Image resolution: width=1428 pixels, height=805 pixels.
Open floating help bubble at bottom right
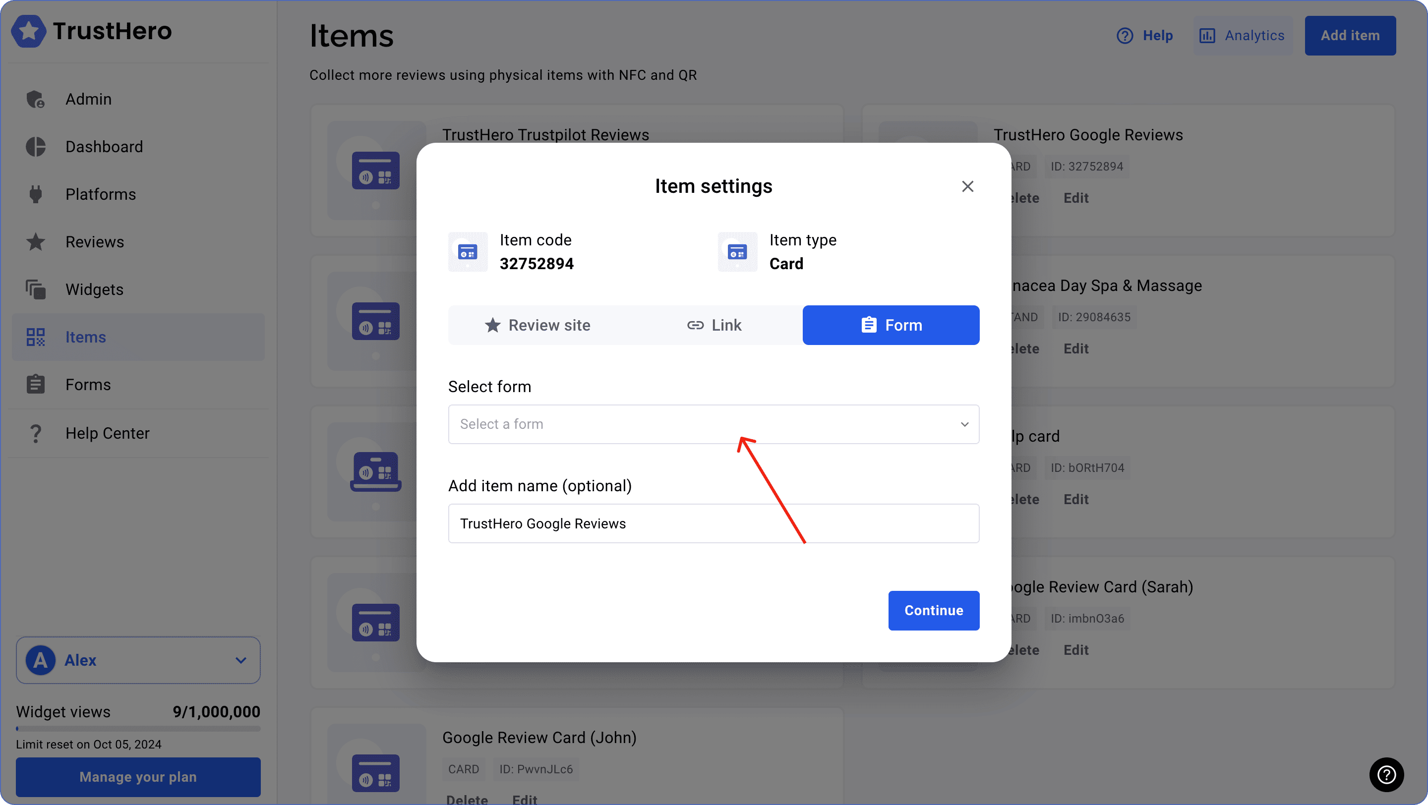pyautogui.click(x=1386, y=774)
